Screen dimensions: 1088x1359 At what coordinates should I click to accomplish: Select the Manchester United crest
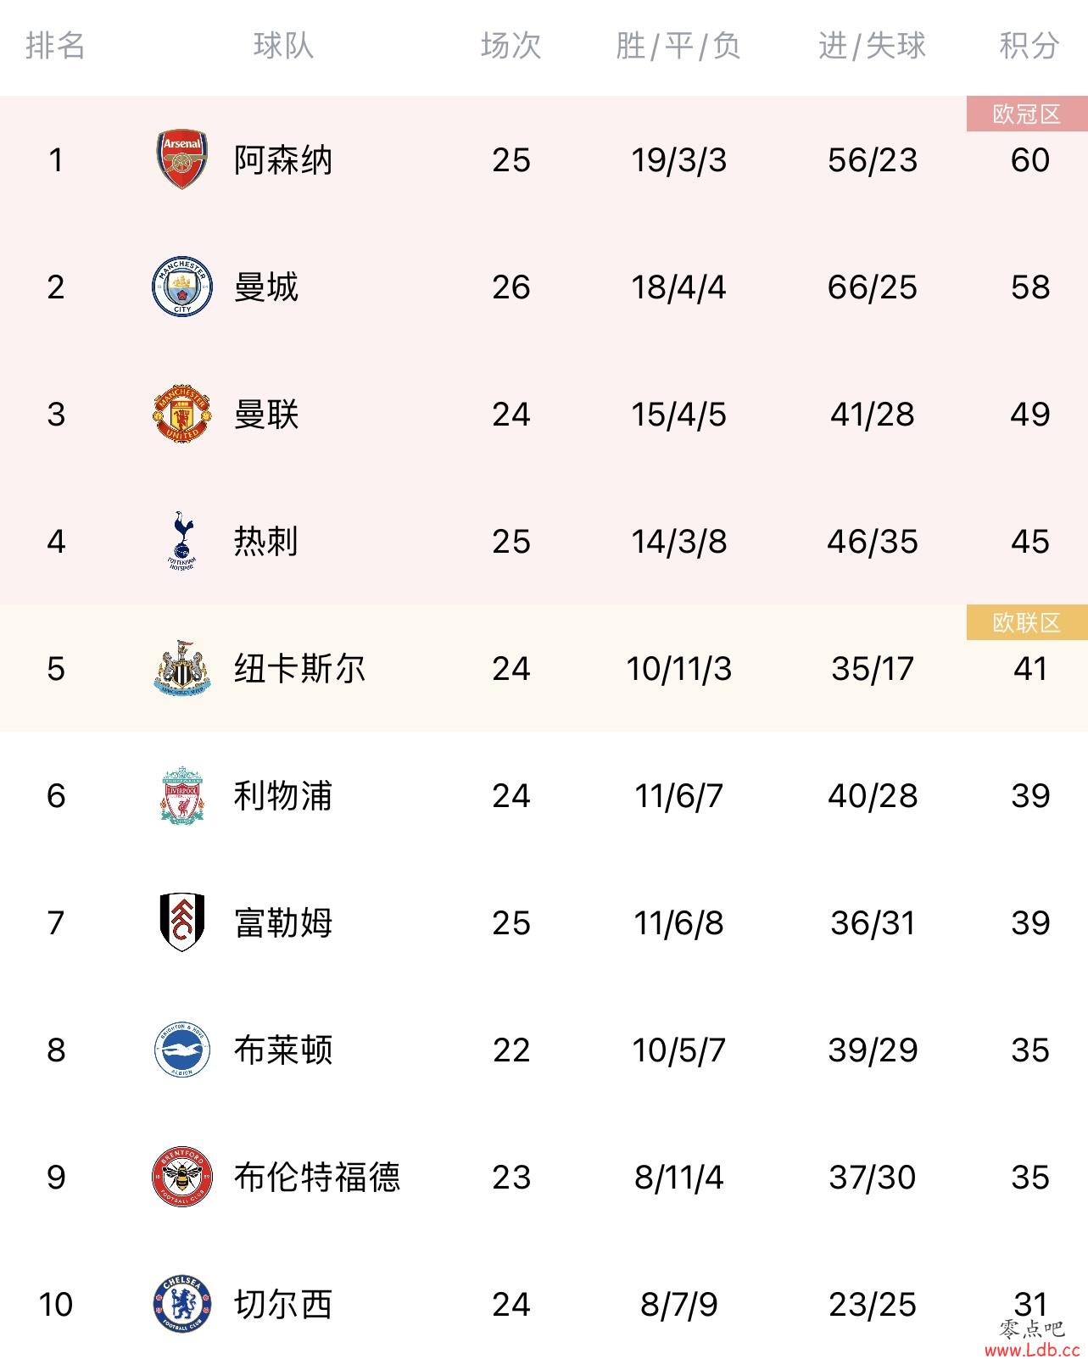pyautogui.click(x=181, y=414)
